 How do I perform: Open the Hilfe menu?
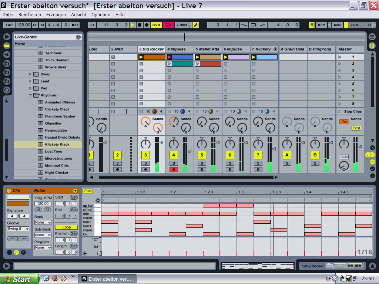point(120,15)
